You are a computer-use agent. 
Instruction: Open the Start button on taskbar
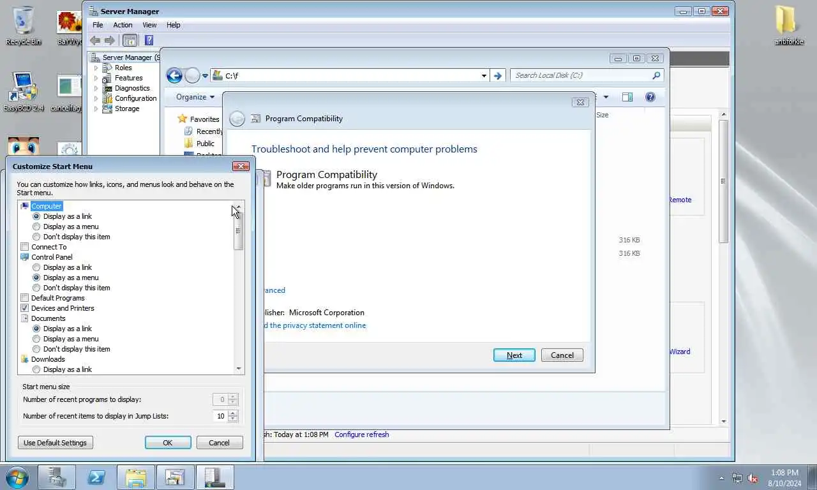pos(17,477)
